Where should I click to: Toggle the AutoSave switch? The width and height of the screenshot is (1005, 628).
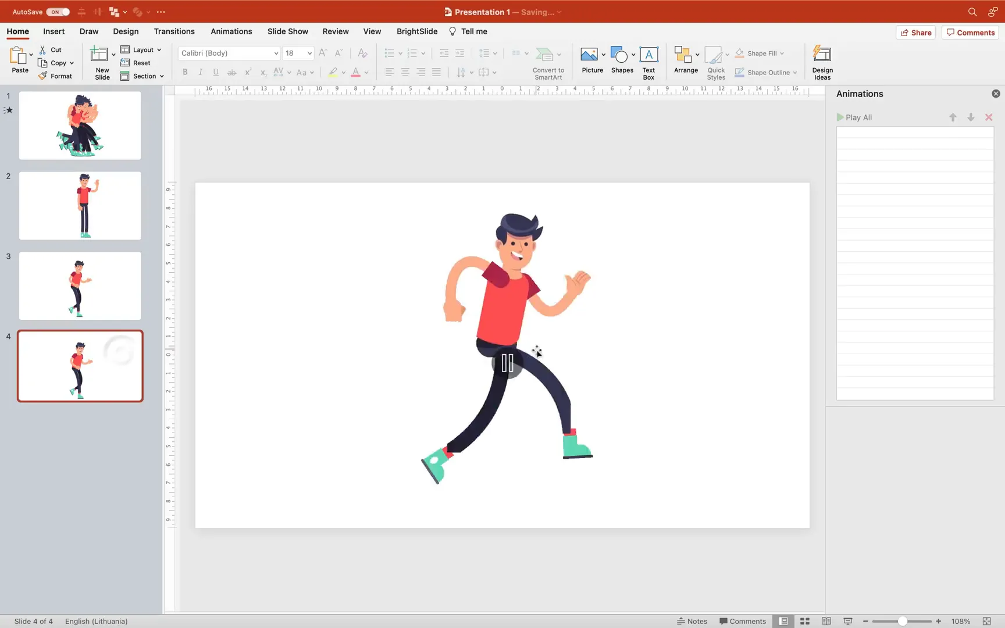[58, 12]
